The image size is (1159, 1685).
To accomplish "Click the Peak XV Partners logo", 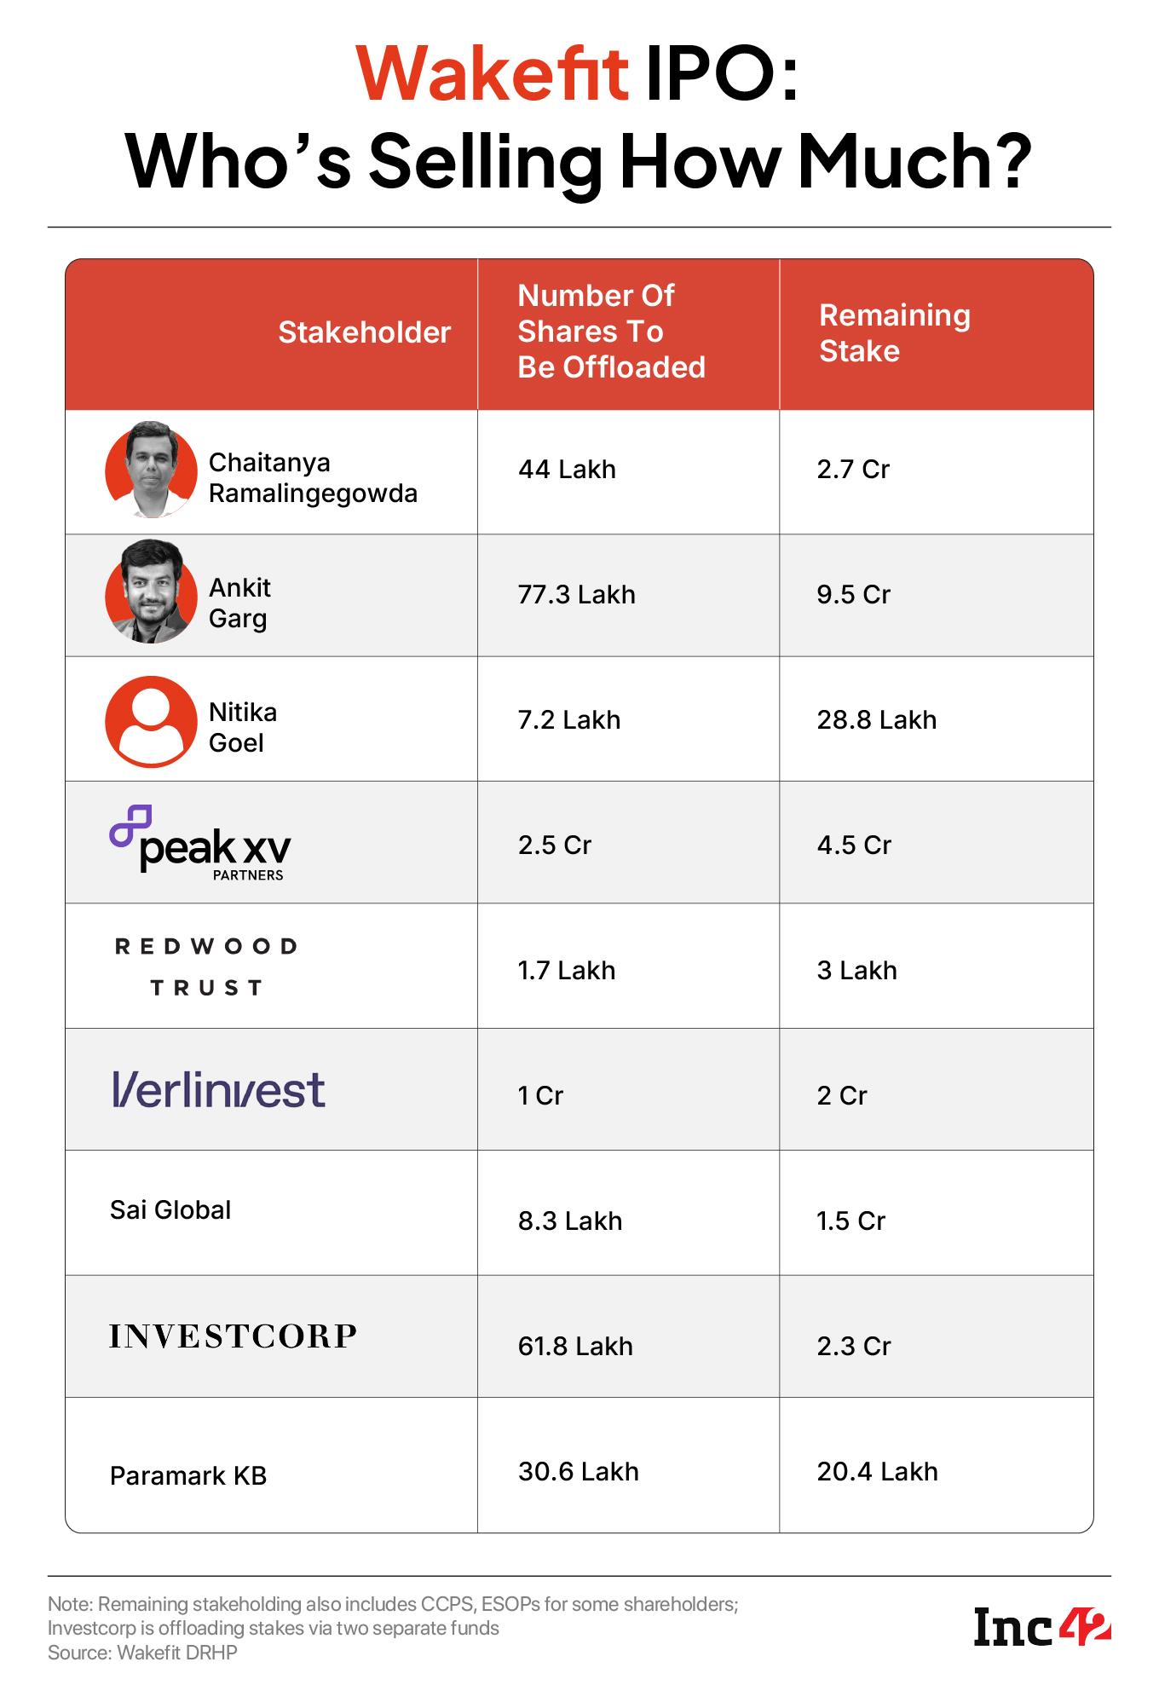I will (x=201, y=843).
